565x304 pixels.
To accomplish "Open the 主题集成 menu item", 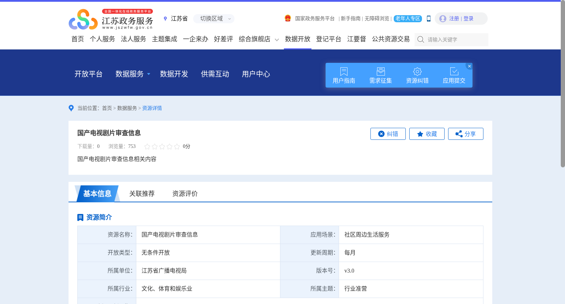I will 165,39.
